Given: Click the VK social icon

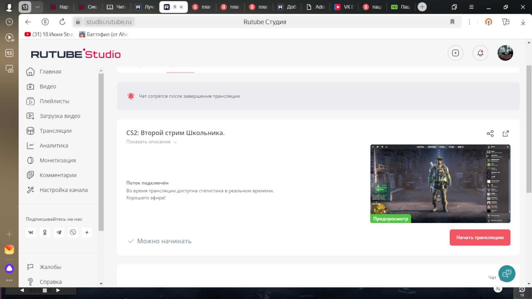Looking at the screenshot, I should tap(31, 232).
